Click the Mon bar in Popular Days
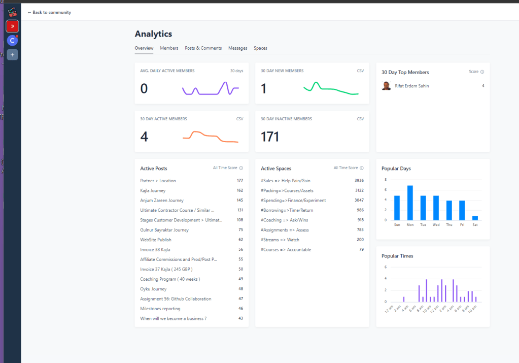 (x=410, y=203)
